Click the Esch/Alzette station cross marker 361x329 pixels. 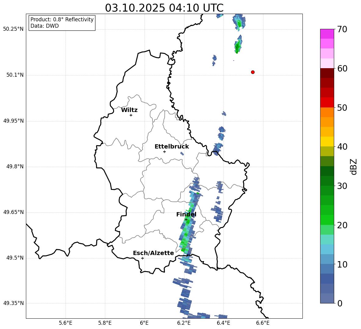[142, 258]
